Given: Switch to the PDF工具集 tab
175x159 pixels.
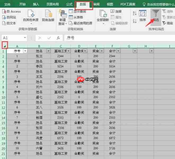Looking at the screenshot, I should pos(128,4).
